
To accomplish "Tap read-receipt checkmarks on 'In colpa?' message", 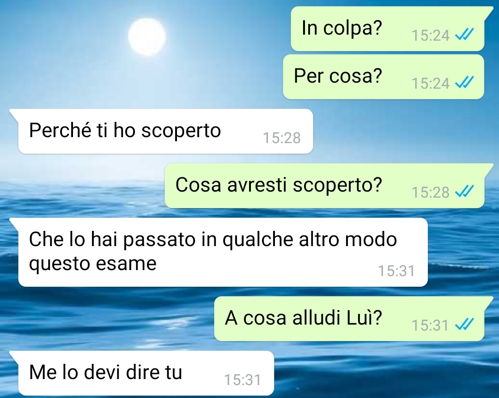I will (x=464, y=34).
